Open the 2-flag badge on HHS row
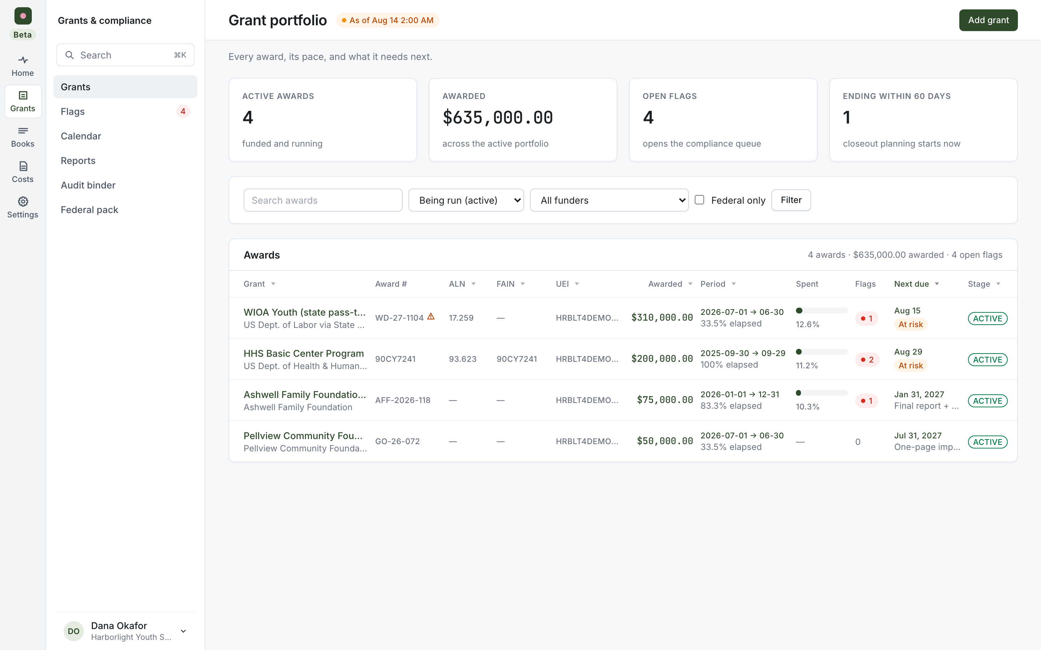 [867, 360]
